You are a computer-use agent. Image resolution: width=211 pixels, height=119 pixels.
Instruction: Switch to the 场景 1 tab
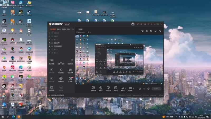point(59,29)
